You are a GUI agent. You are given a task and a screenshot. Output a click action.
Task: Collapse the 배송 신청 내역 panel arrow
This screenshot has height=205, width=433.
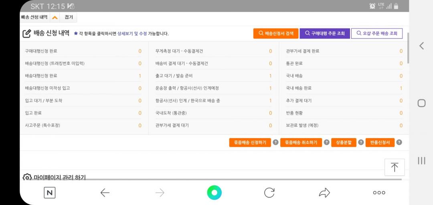(55, 18)
